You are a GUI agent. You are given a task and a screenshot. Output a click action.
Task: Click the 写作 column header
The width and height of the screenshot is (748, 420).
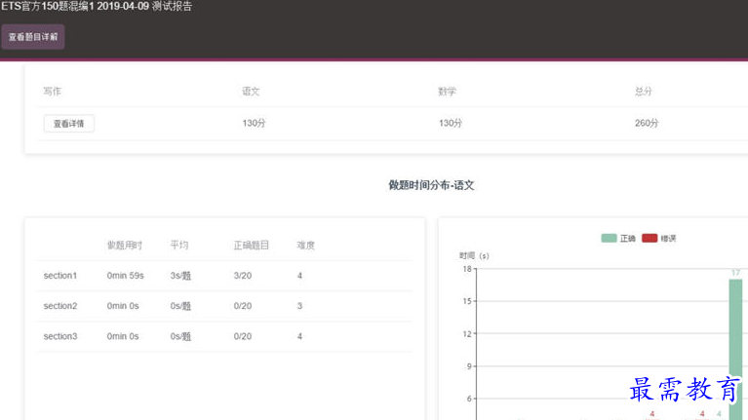coord(52,92)
